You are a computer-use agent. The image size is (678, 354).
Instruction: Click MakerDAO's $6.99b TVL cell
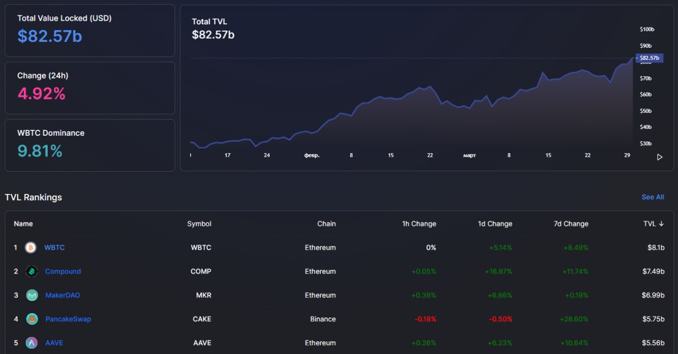click(x=653, y=295)
